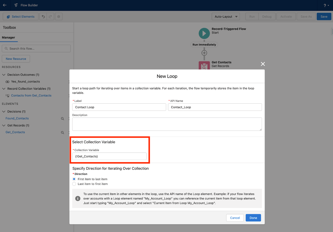Click the Start node play icon
Image resolution: width=333 pixels, height=232 pixels.
coord(204,33)
